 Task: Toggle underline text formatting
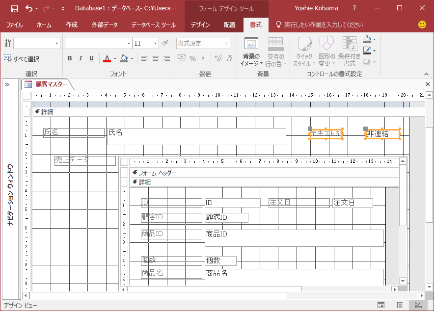coord(91,58)
